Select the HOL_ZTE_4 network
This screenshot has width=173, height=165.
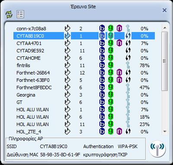coord(29,132)
